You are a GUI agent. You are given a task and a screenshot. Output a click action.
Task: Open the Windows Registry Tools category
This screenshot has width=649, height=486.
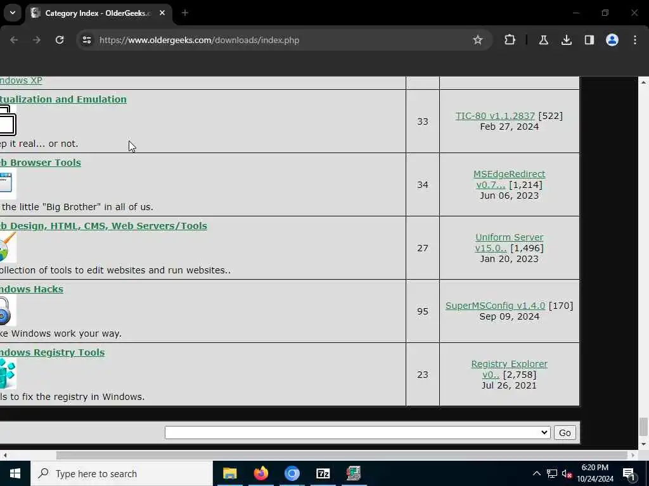click(x=52, y=352)
